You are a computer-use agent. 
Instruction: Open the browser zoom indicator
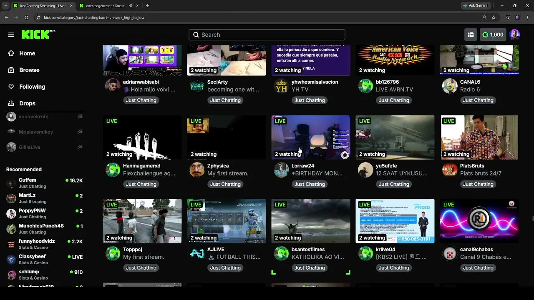(484, 17)
